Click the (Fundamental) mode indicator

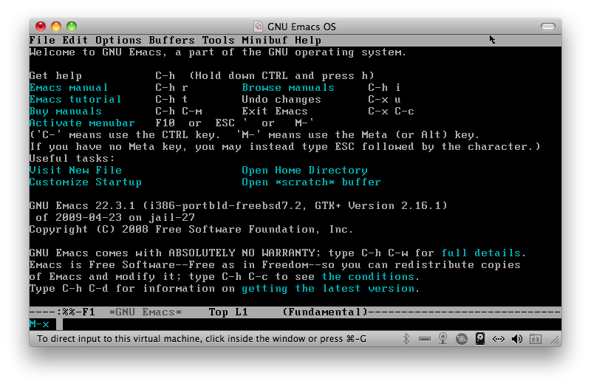coord(325,312)
